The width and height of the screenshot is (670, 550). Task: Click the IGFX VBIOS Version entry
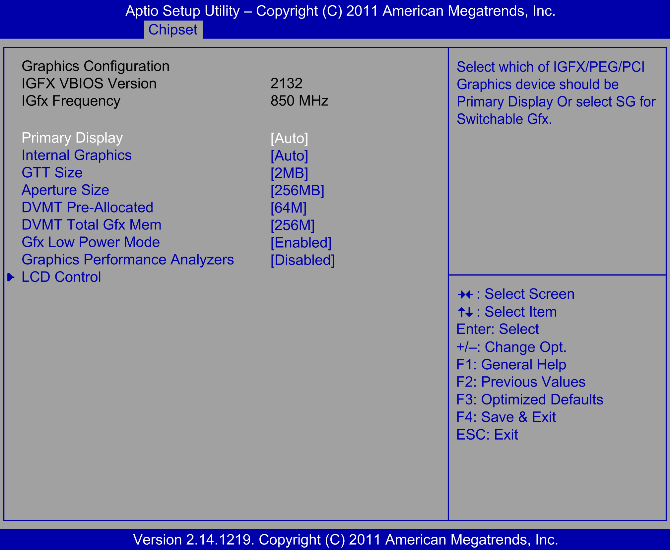pos(89,84)
